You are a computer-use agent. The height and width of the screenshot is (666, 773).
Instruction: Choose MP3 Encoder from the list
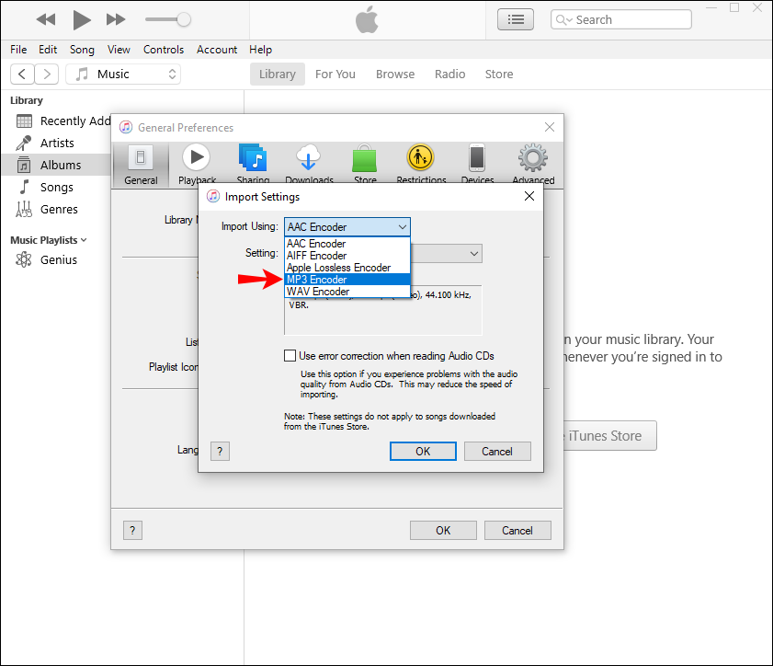coord(347,280)
